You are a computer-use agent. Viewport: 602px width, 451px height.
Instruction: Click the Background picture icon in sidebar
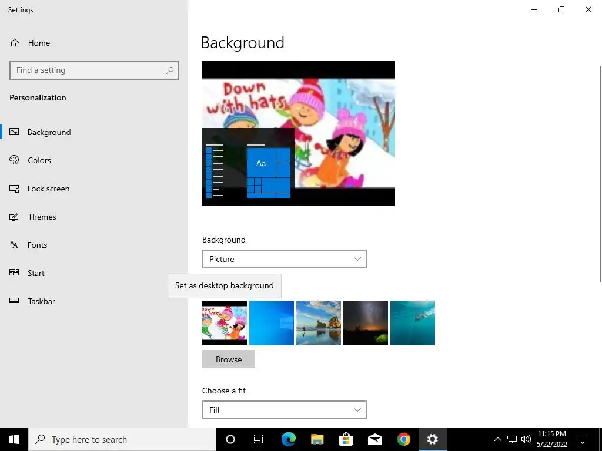click(x=14, y=132)
